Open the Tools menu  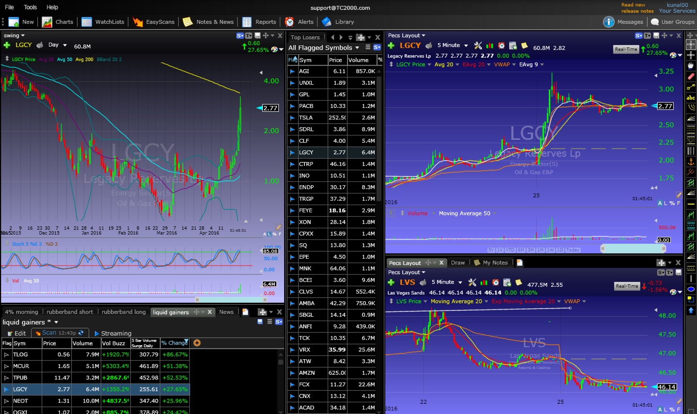pyautogui.click(x=30, y=7)
